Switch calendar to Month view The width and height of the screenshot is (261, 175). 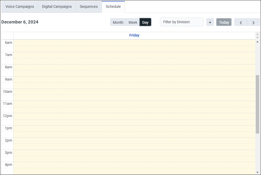(x=118, y=22)
